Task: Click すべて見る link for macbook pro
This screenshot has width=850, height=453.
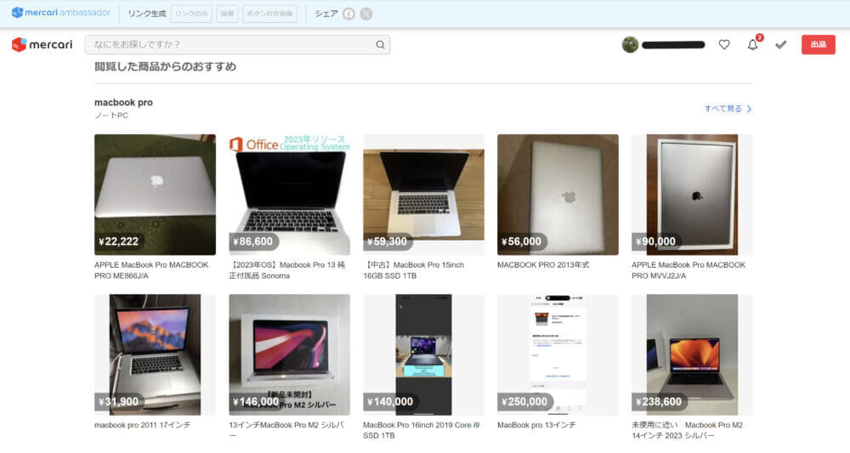Action: tap(722, 109)
